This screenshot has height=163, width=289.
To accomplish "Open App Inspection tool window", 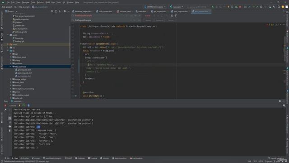I will pyautogui.click(x=119, y=158).
